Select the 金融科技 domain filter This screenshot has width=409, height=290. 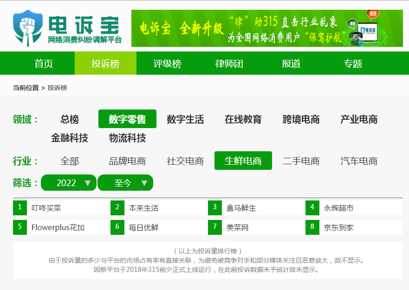coord(70,138)
